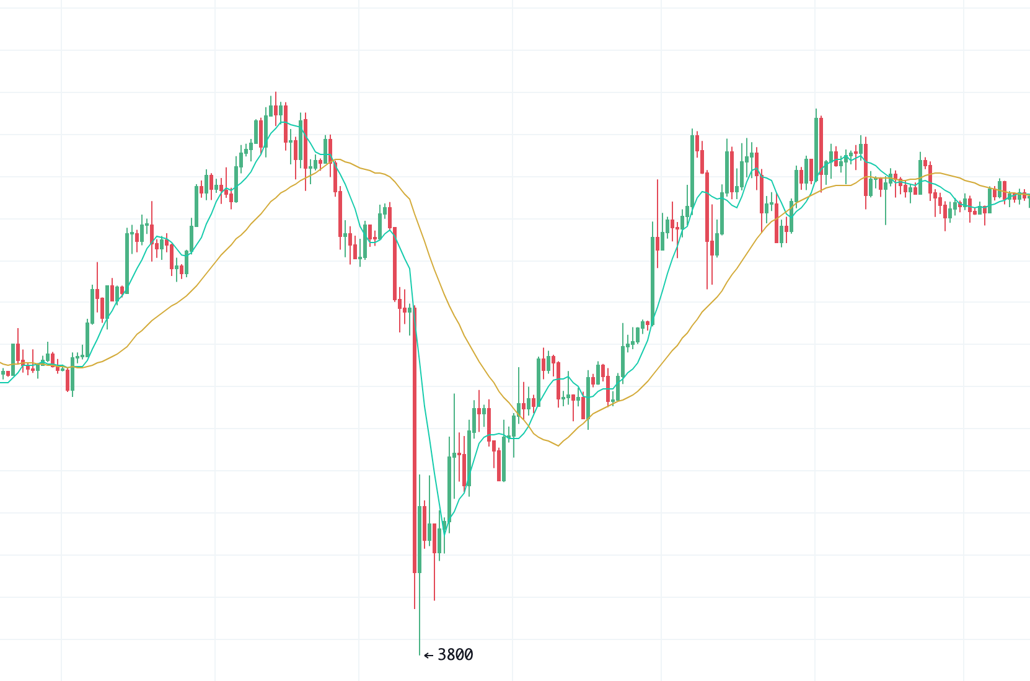The height and width of the screenshot is (681, 1030).
Task: Click the arrow beside the 3800 label
Action: click(x=428, y=656)
